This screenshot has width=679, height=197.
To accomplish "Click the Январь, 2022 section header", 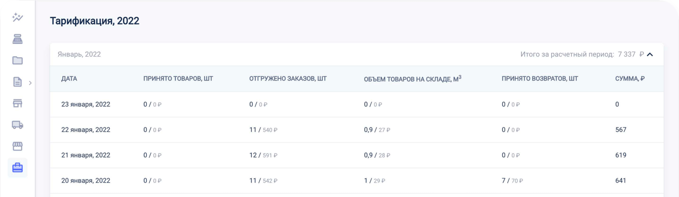I will [79, 54].
